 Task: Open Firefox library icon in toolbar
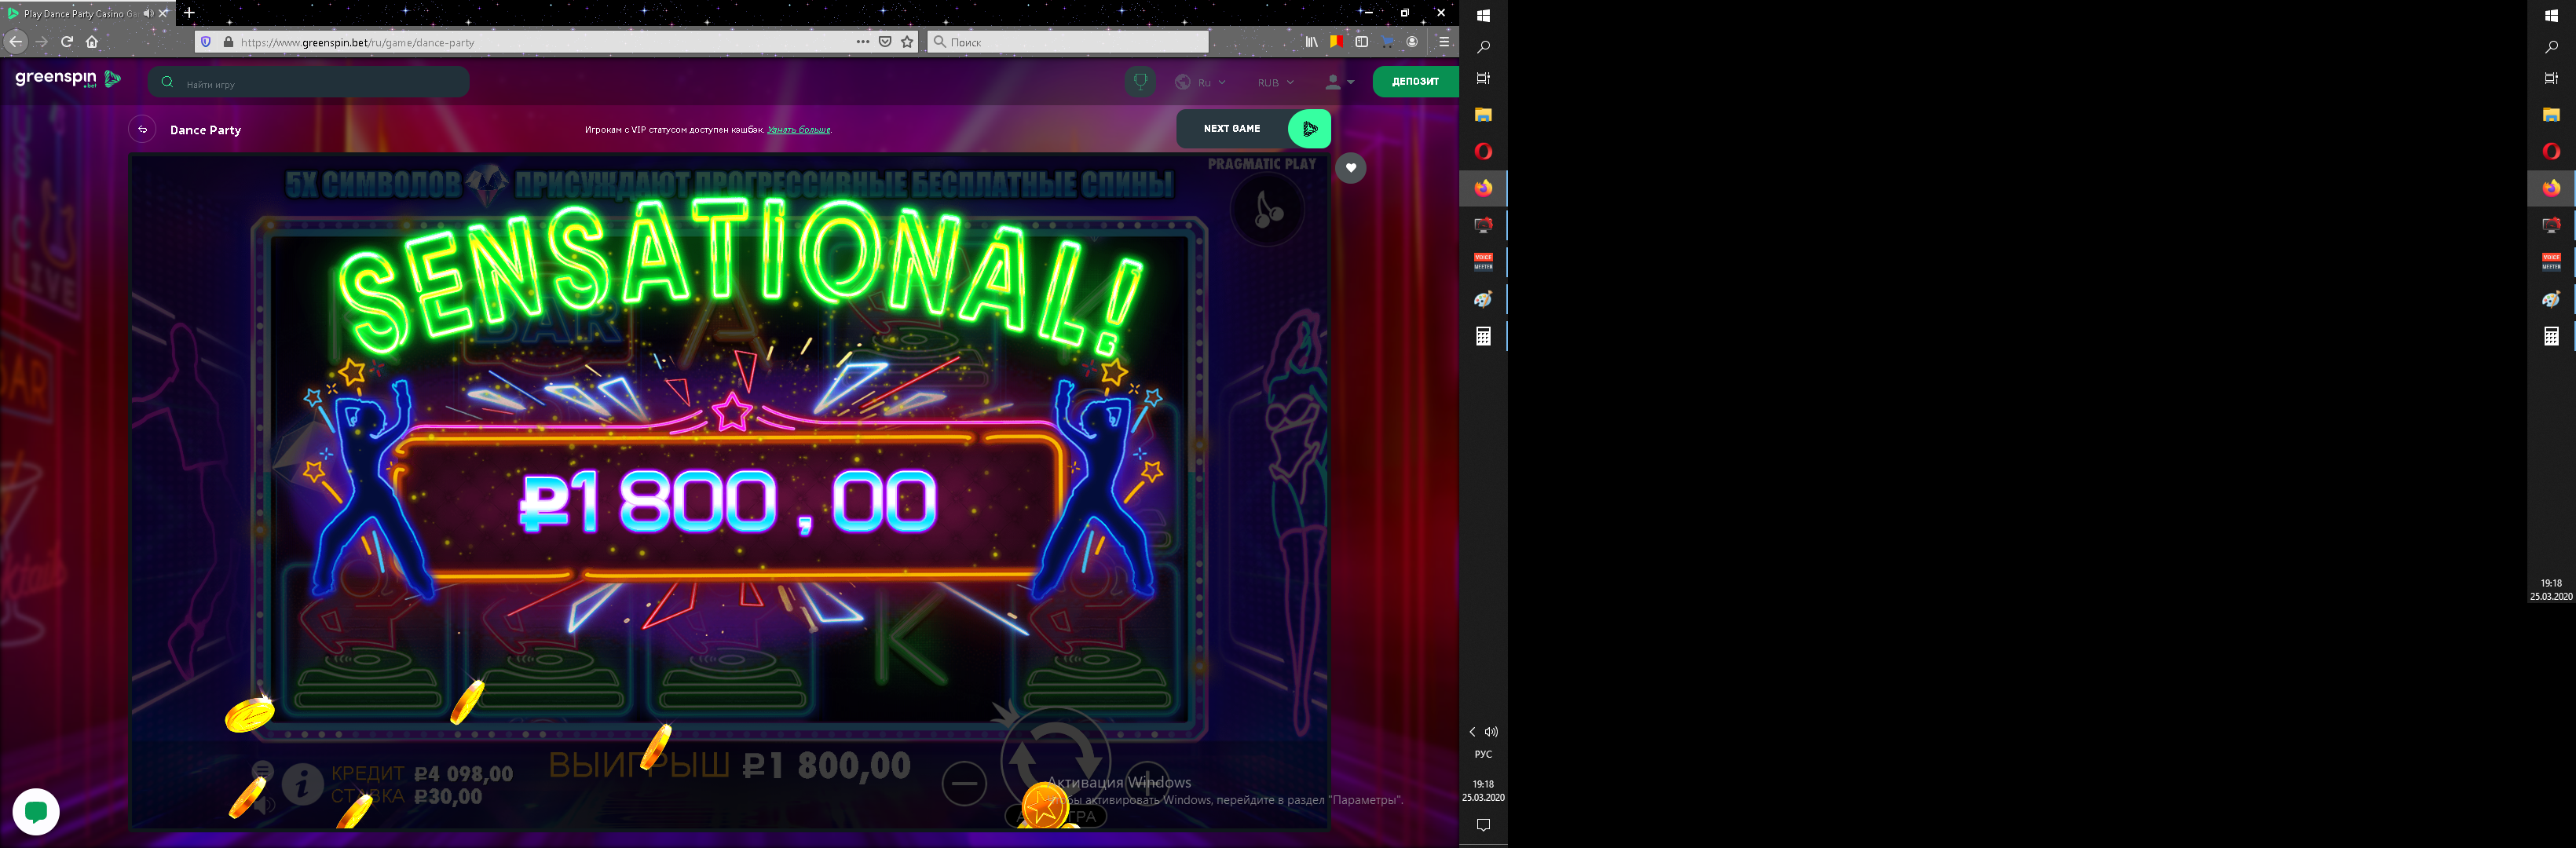(1311, 42)
